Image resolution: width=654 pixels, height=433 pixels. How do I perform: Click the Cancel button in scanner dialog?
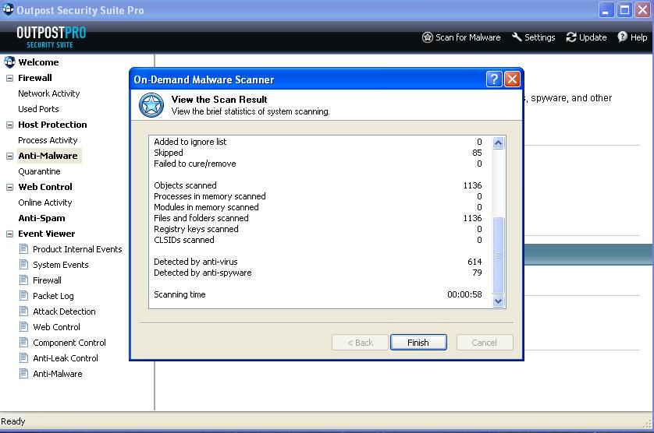[x=484, y=342]
